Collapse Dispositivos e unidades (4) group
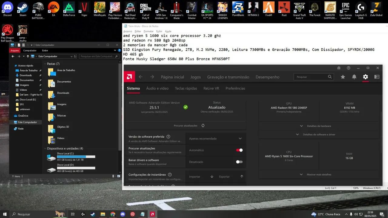This screenshot has height=218, width=388. point(45,149)
